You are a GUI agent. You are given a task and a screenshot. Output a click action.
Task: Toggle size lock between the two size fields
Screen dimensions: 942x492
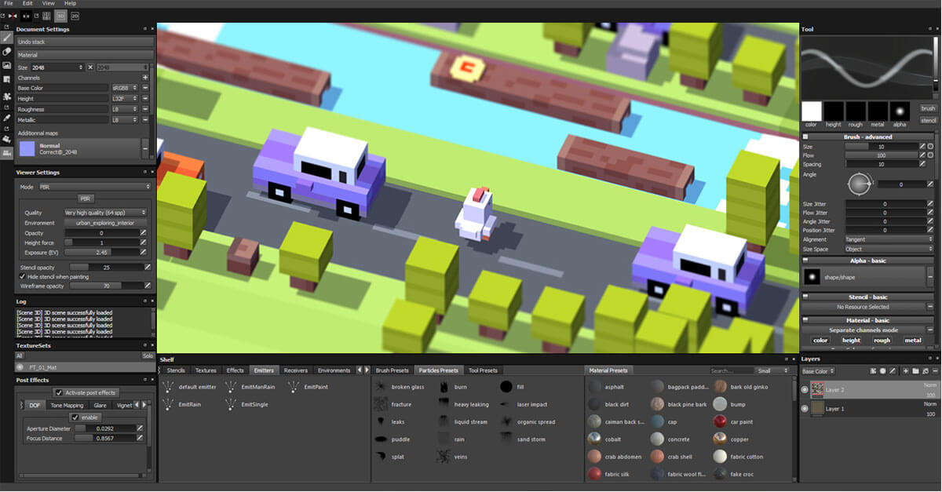(89, 67)
